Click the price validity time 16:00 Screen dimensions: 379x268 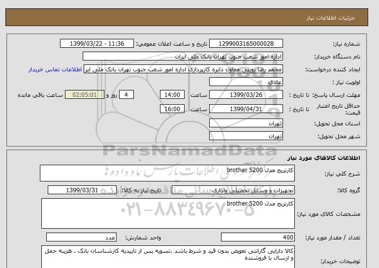click(x=172, y=109)
